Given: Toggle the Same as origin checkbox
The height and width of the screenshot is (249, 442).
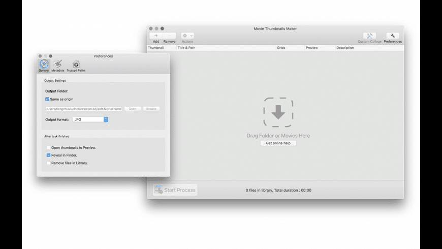Looking at the screenshot, I should pos(47,99).
